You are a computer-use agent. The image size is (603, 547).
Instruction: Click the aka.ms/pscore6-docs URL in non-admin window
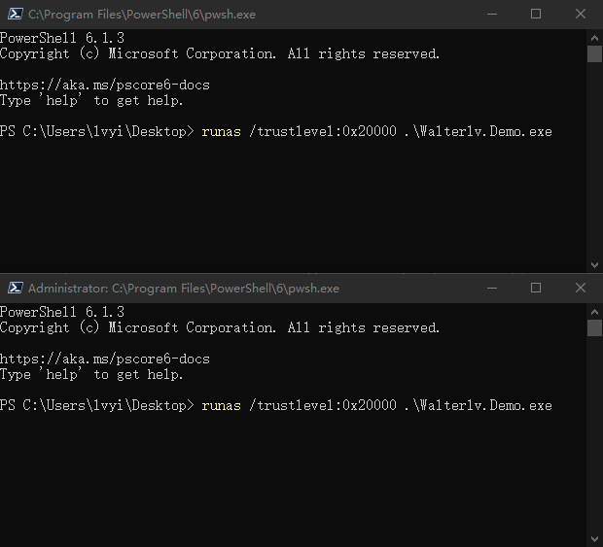105,85
